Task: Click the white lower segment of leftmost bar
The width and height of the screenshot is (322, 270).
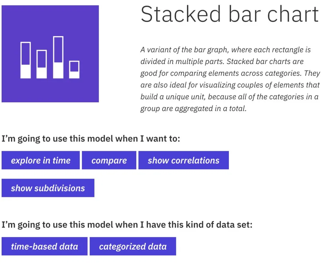Action: coord(25,71)
